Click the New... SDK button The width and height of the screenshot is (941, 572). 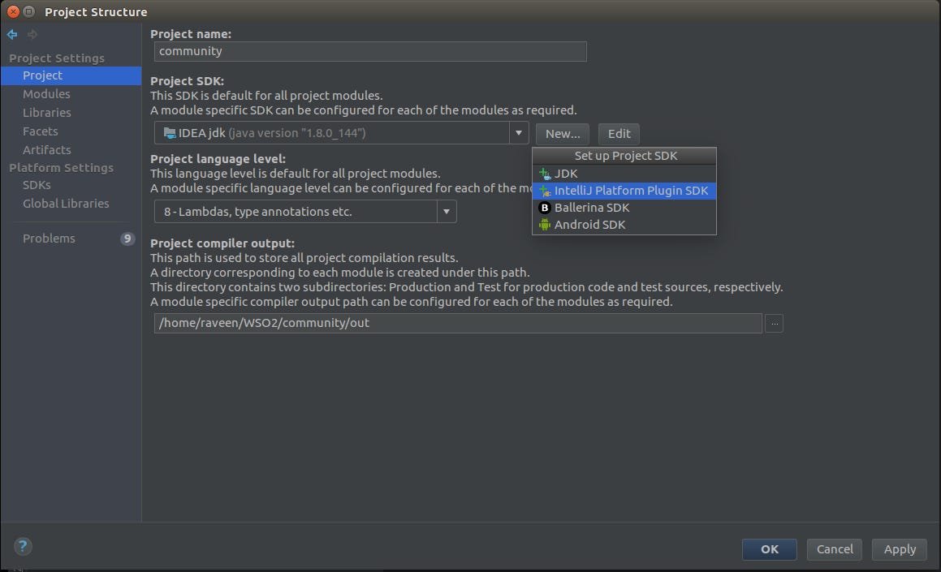click(563, 134)
